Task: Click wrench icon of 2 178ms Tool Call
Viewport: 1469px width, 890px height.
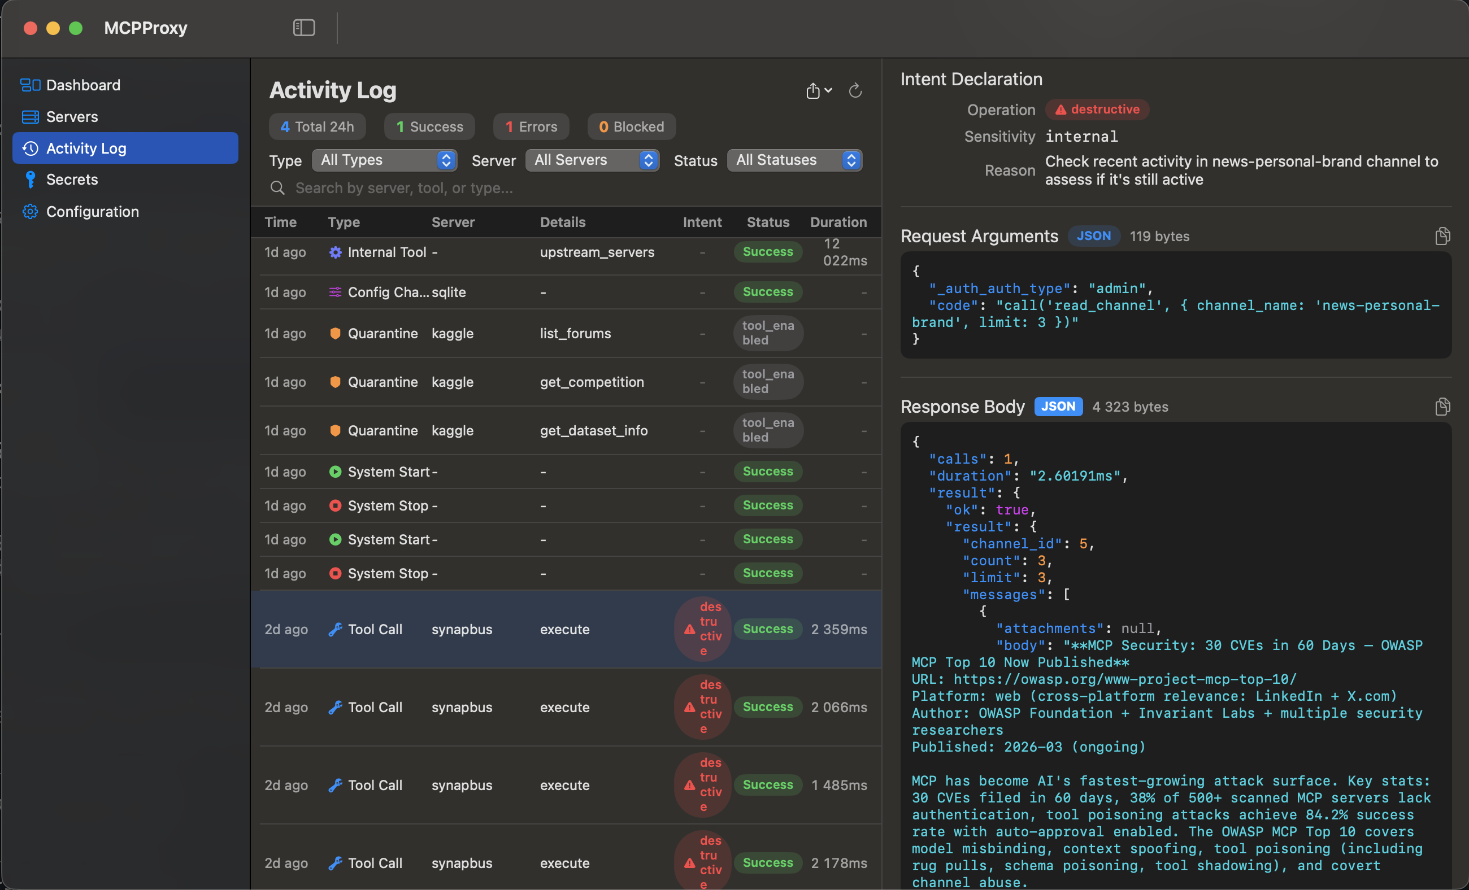Action: point(336,864)
